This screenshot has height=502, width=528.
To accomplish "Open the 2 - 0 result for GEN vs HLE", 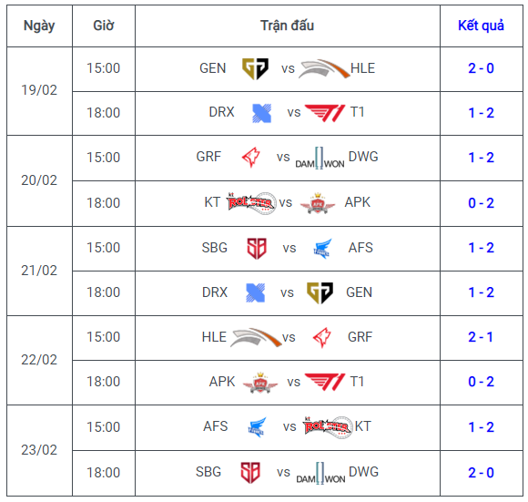I will click(x=481, y=68).
